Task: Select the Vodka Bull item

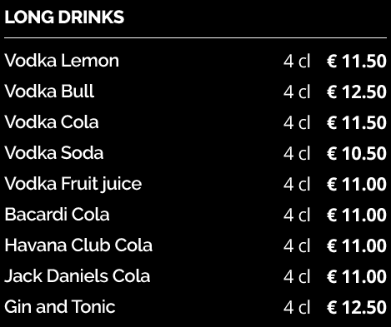Action: (x=49, y=92)
